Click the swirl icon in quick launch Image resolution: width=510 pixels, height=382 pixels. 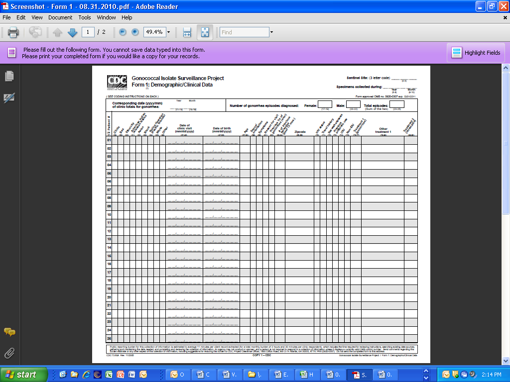[97, 375]
